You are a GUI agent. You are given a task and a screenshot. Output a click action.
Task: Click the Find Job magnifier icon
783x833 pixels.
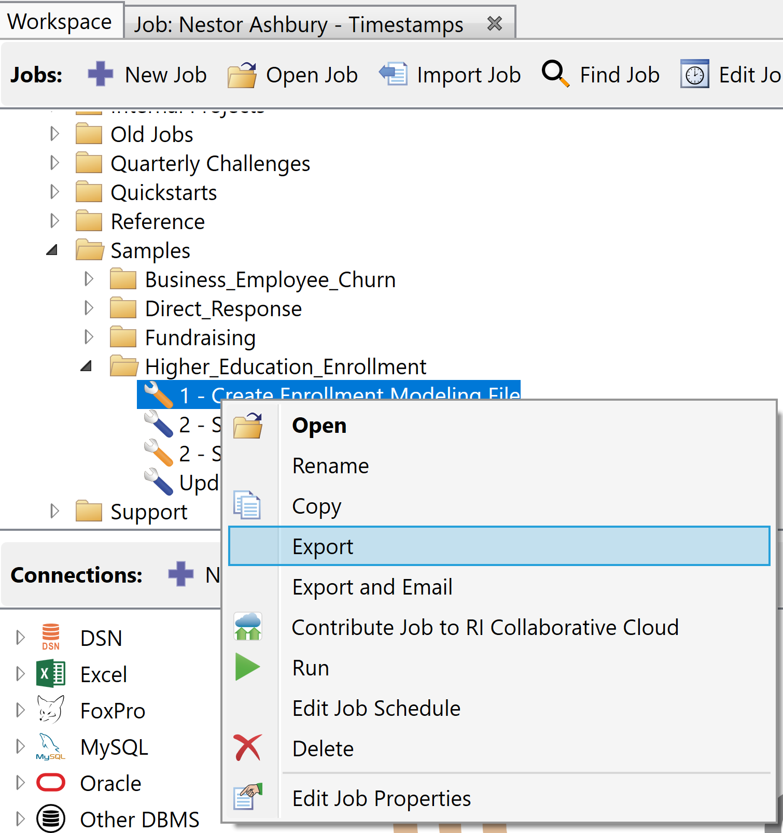(x=555, y=74)
